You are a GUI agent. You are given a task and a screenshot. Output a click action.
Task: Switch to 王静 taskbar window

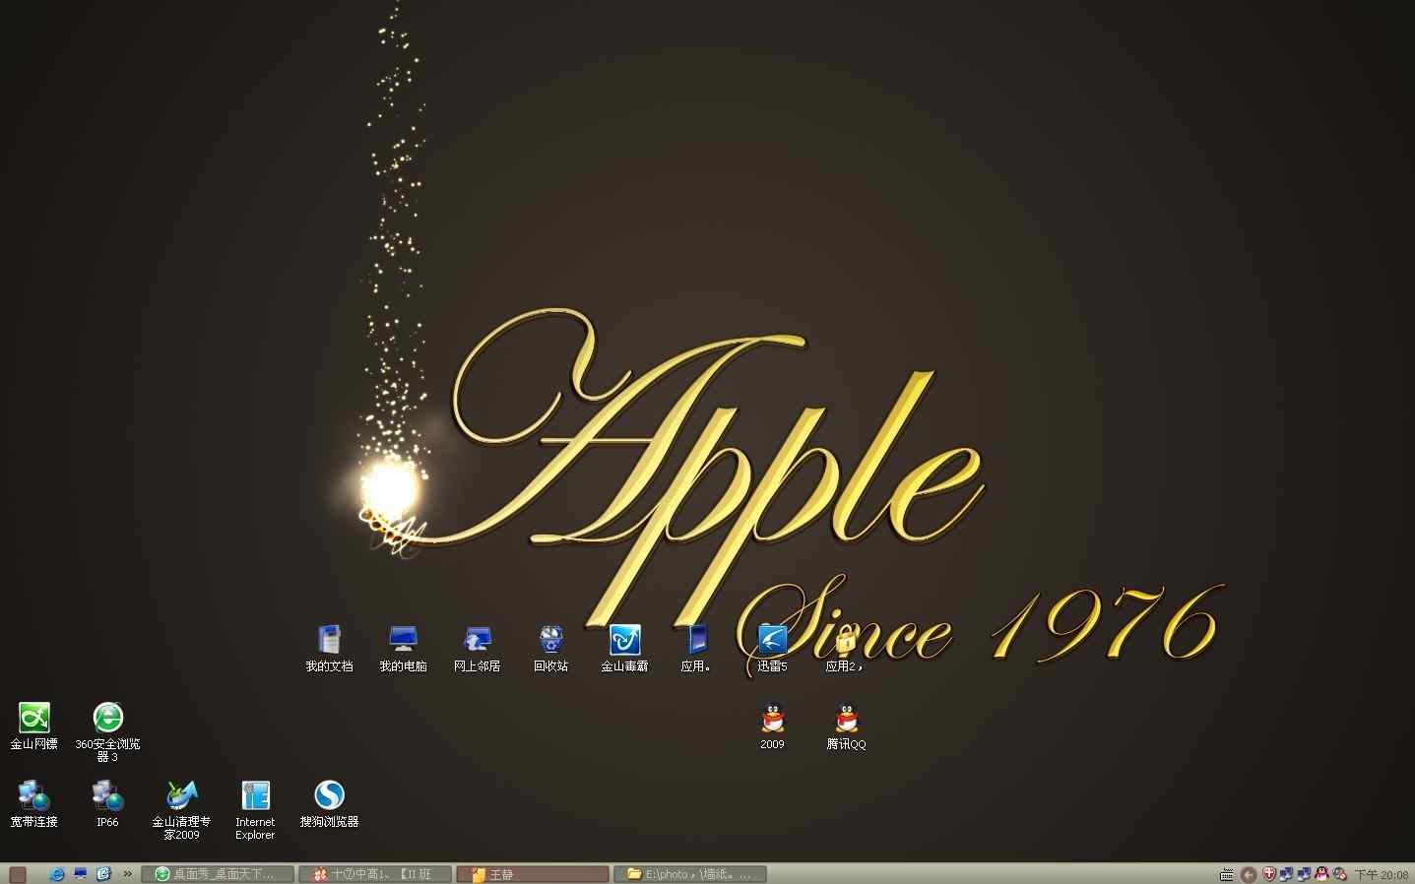(x=533, y=874)
